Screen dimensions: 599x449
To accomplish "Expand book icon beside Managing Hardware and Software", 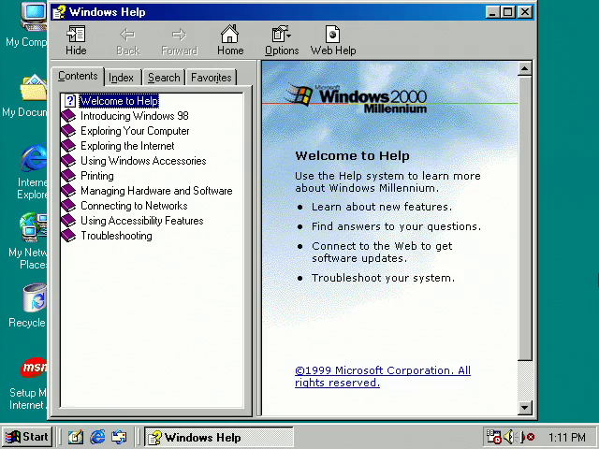I will 68,191.
